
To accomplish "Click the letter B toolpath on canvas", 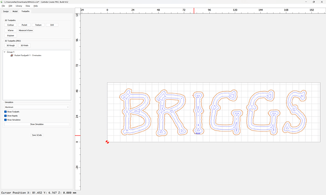I will point(135,112).
